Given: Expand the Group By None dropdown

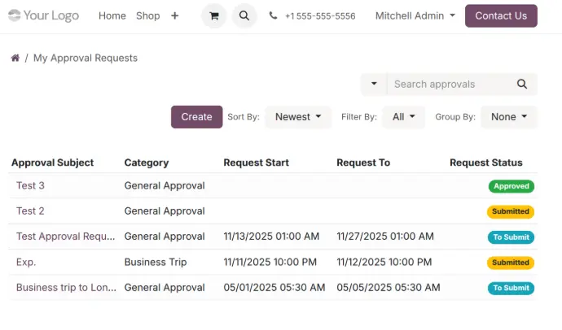Looking at the screenshot, I should coord(509,117).
